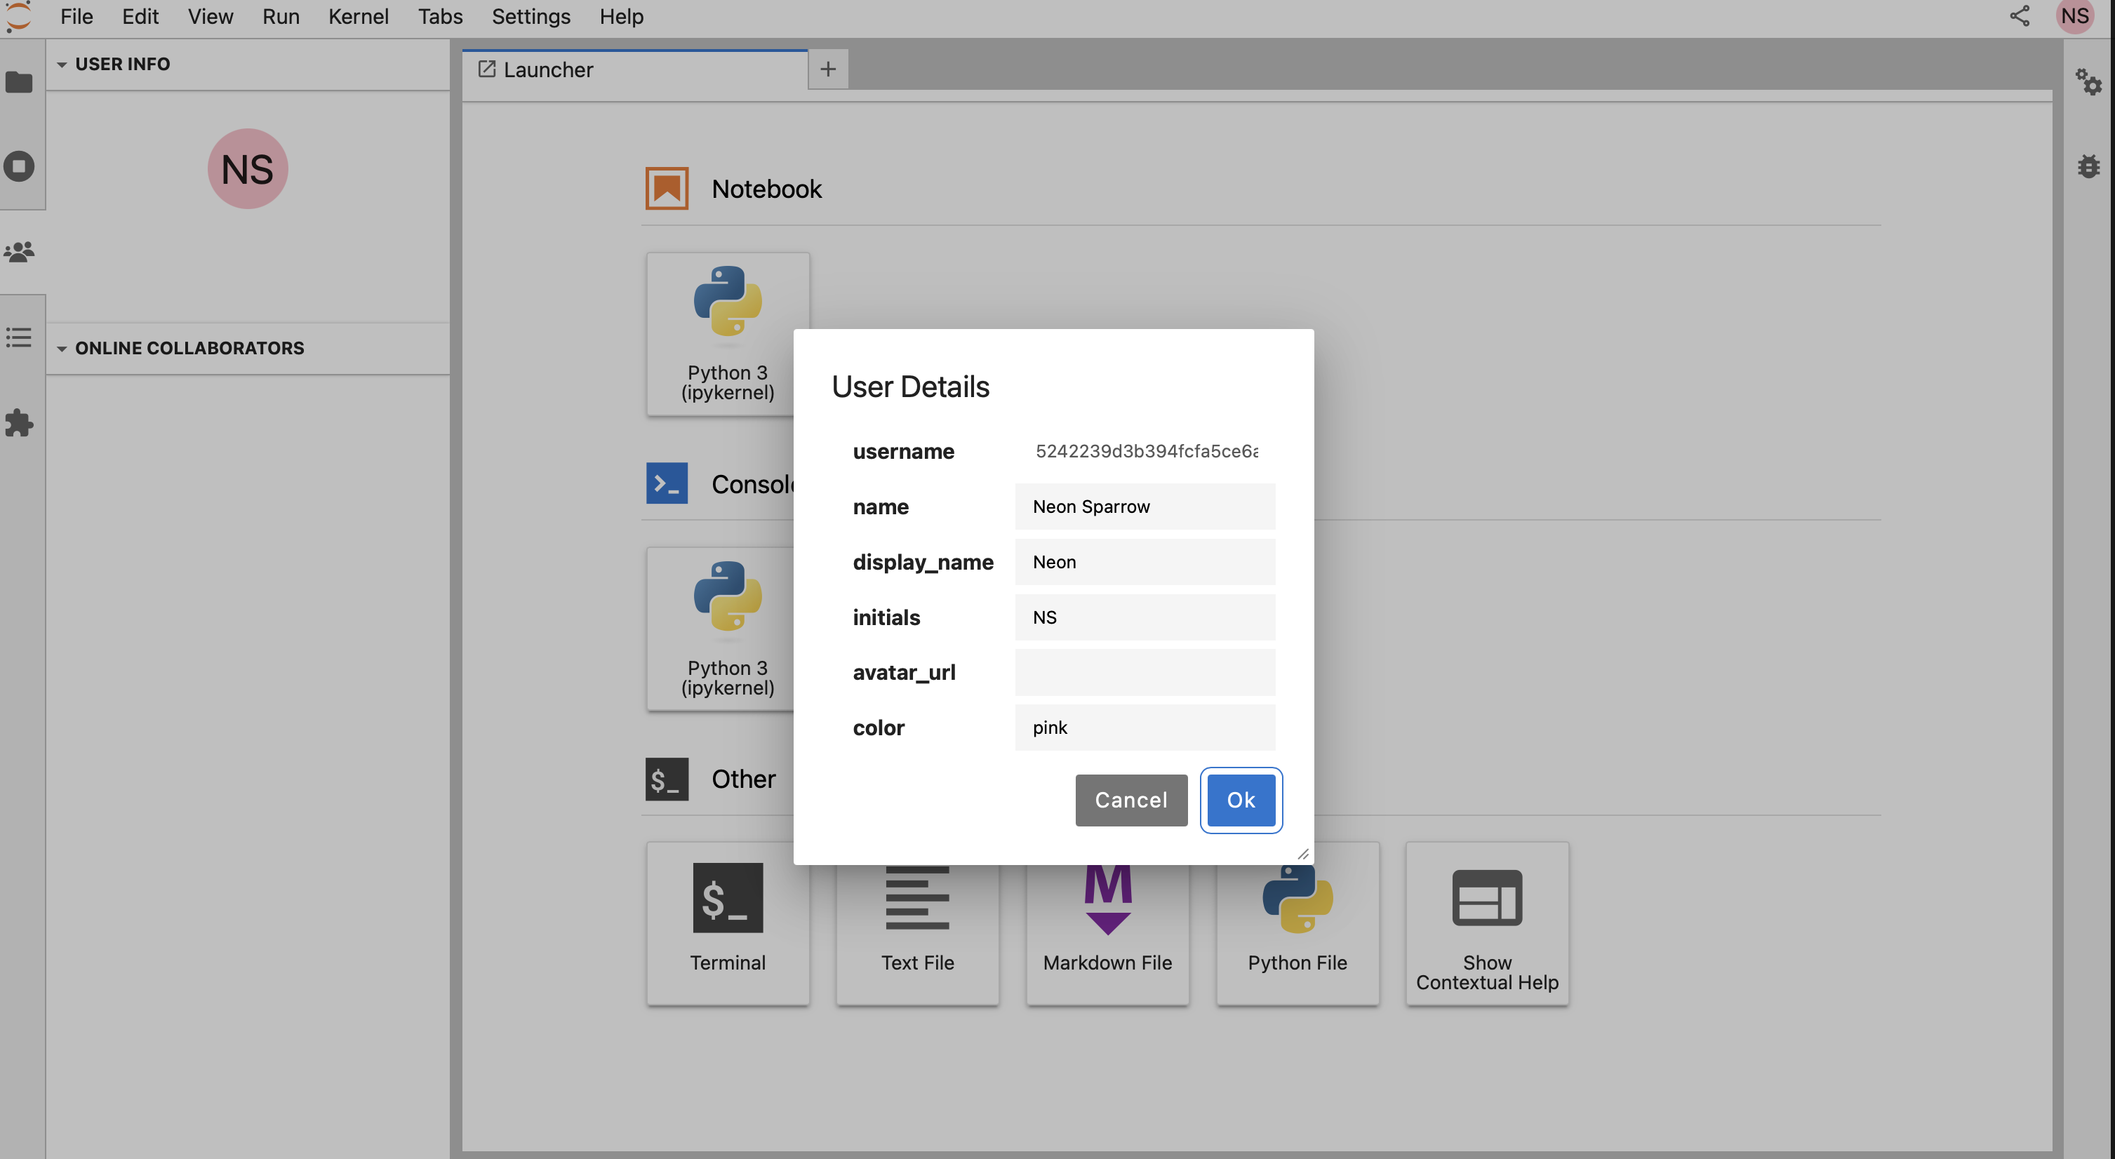2115x1159 pixels.
Task: Open the Run menu
Action: point(281,16)
